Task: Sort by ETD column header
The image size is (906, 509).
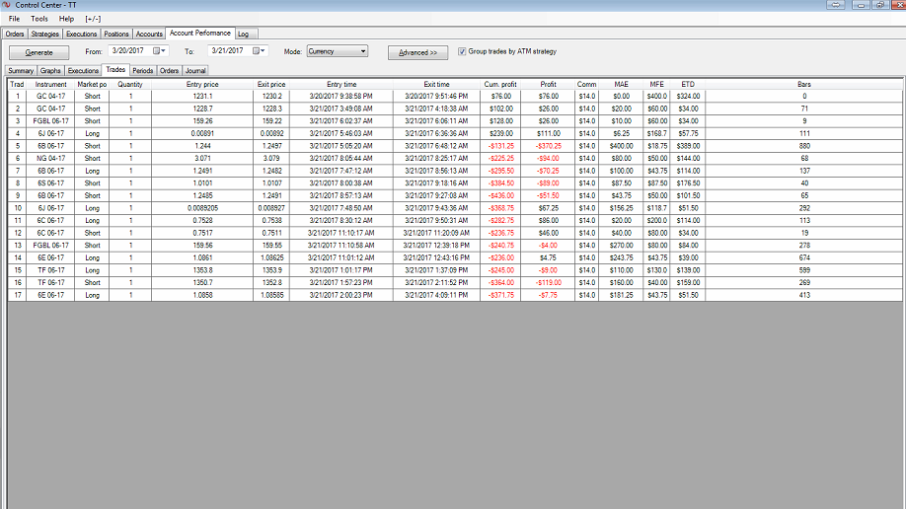Action: click(x=688, y=85)
